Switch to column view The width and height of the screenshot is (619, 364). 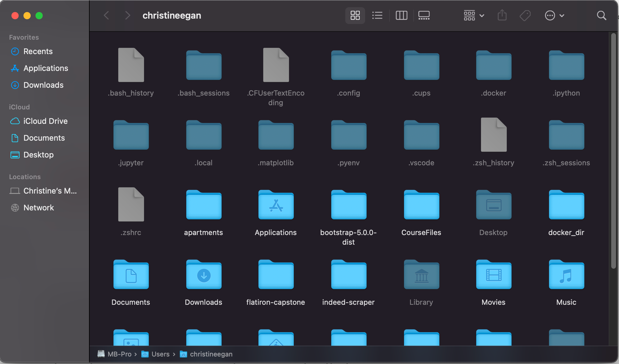401,15
